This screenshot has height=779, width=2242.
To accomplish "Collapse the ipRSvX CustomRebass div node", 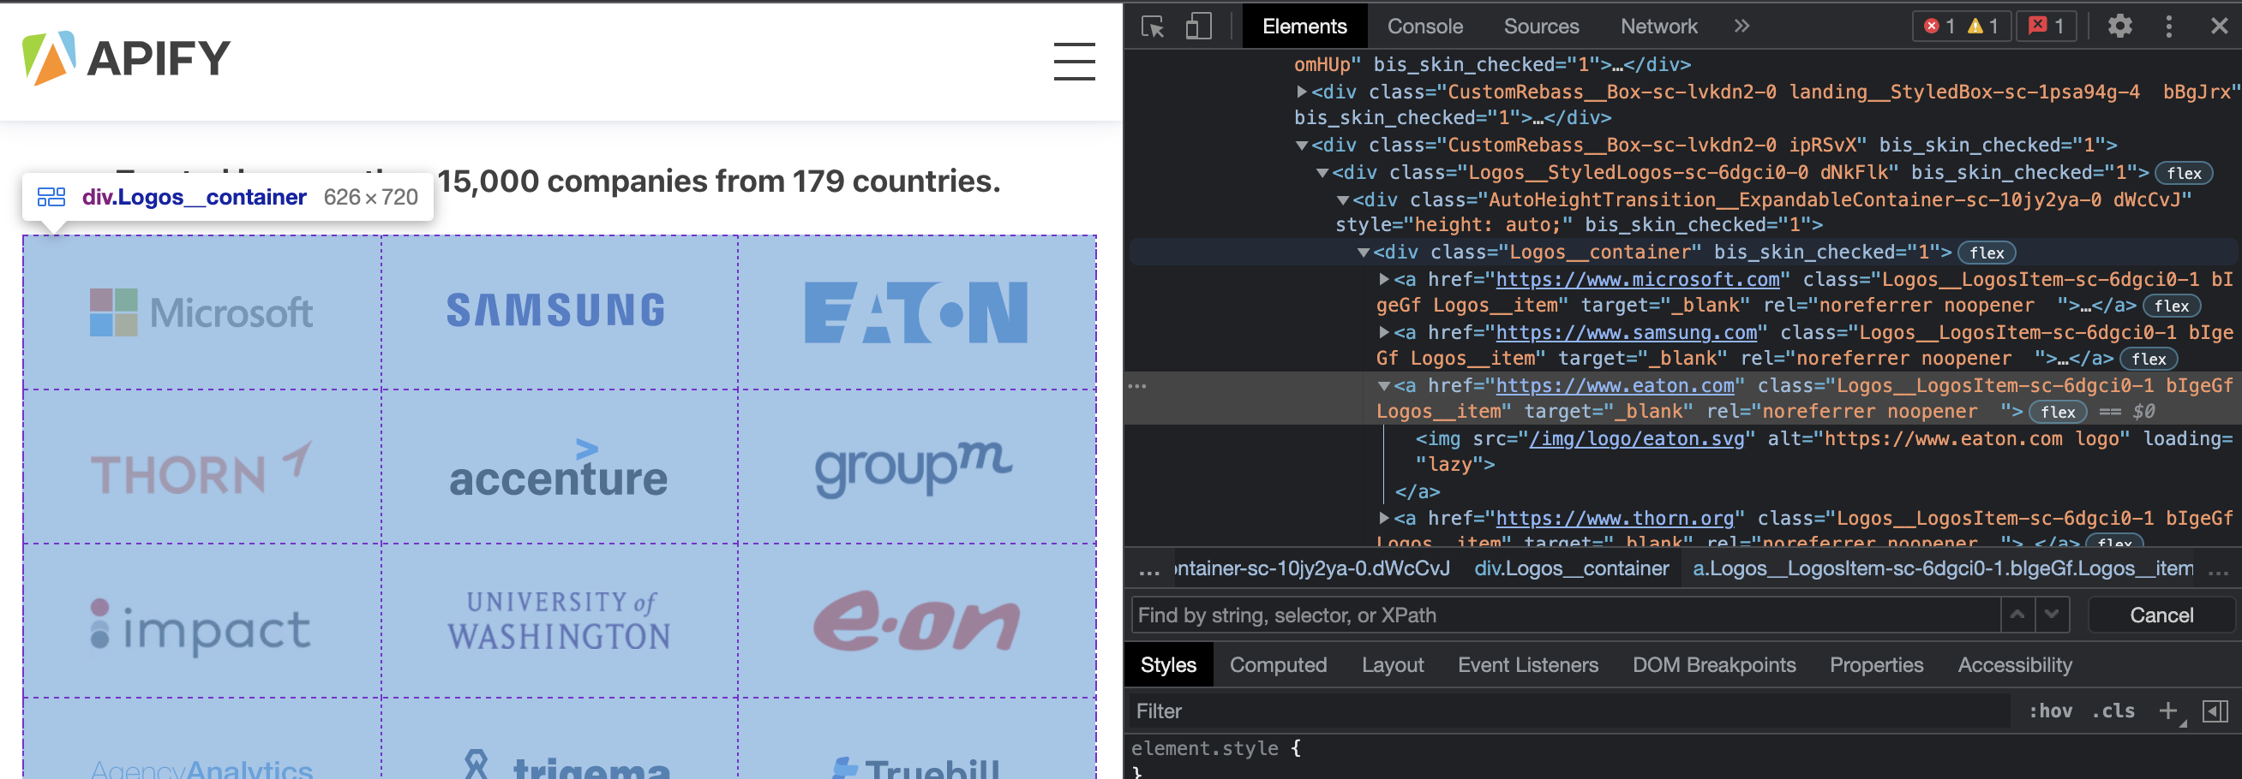I will click(1302, 146).
